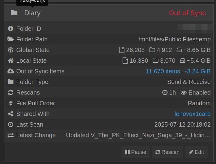216x164 pixels.
Task: Edit the Diary folder settings
Action: (x=196, y=152)
